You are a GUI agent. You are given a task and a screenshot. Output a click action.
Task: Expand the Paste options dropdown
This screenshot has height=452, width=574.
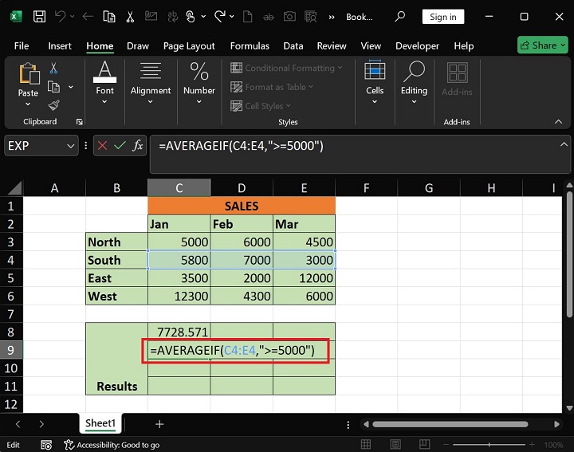point(28,104)
